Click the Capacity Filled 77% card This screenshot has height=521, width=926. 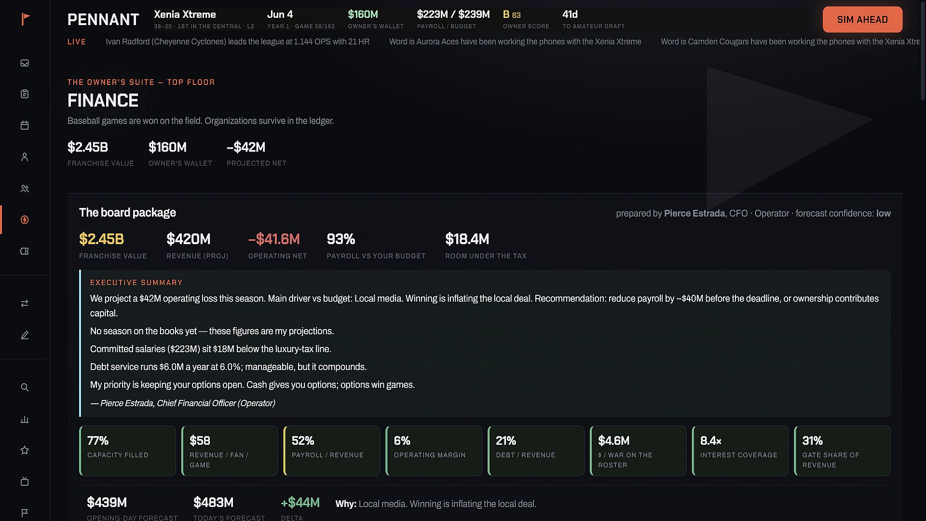tap(128, 451)
